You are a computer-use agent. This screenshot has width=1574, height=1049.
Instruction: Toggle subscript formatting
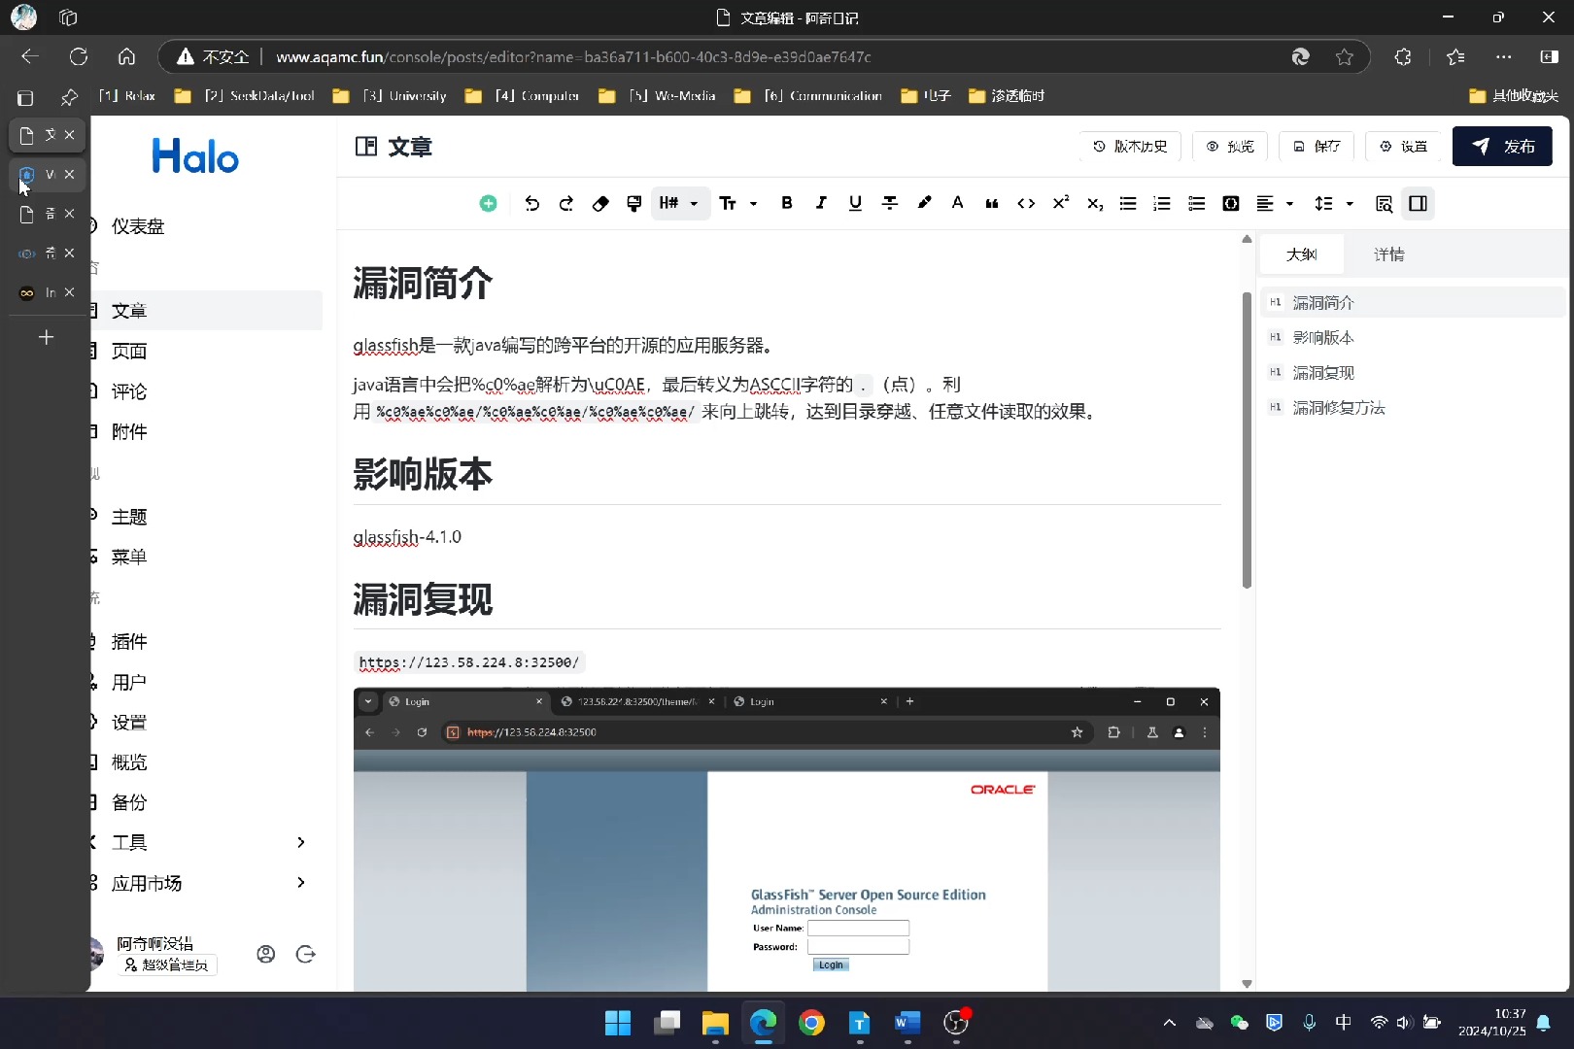(1095, 203)
